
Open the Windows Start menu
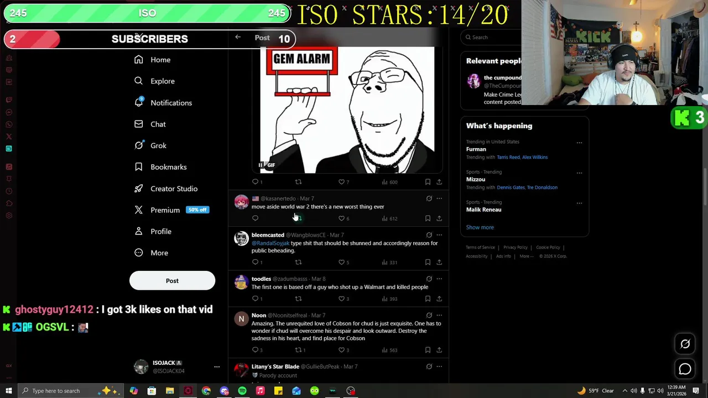point(8,391)
